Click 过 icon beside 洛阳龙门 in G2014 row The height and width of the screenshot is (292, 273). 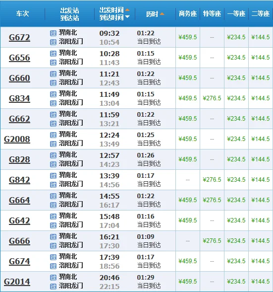click(53, 287)
